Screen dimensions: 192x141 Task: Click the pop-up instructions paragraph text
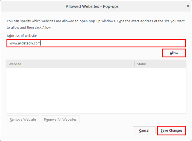[95, 24]
